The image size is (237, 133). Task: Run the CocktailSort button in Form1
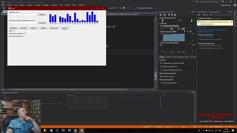click(x=23, y=28)
